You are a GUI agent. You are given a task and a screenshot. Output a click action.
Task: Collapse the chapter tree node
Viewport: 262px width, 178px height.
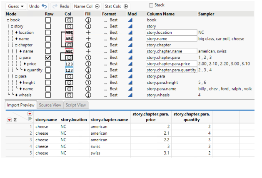16,45
